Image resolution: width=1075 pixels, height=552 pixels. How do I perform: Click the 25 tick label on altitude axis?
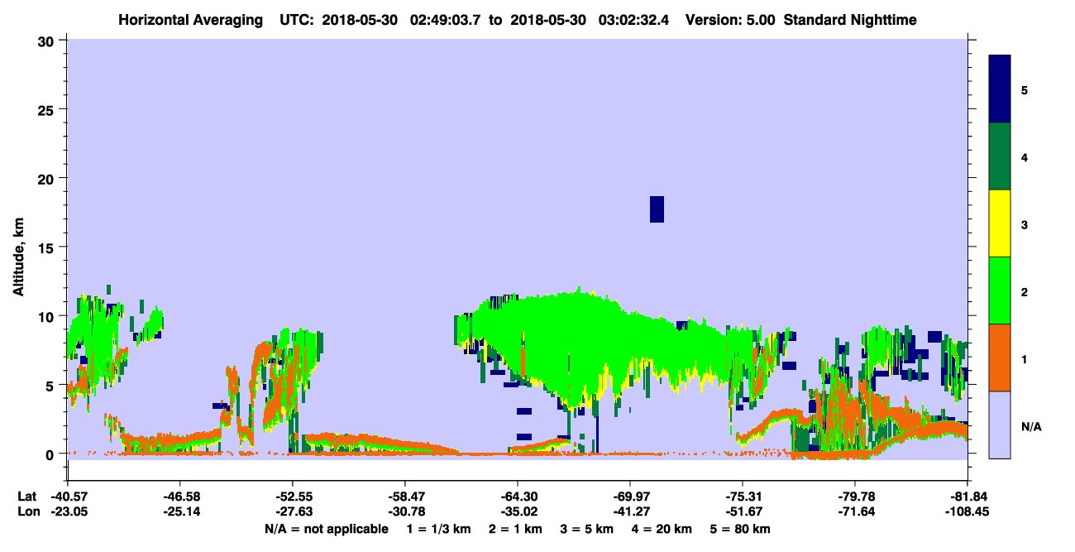[x=47, y=109]
